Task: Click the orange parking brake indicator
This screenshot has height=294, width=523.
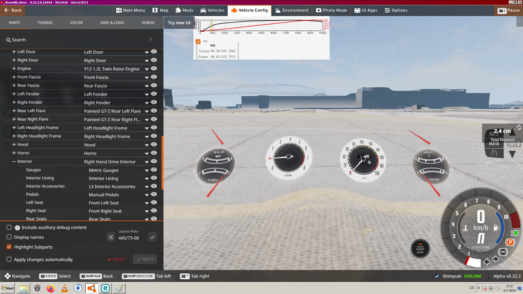Action: pos(510,242)
